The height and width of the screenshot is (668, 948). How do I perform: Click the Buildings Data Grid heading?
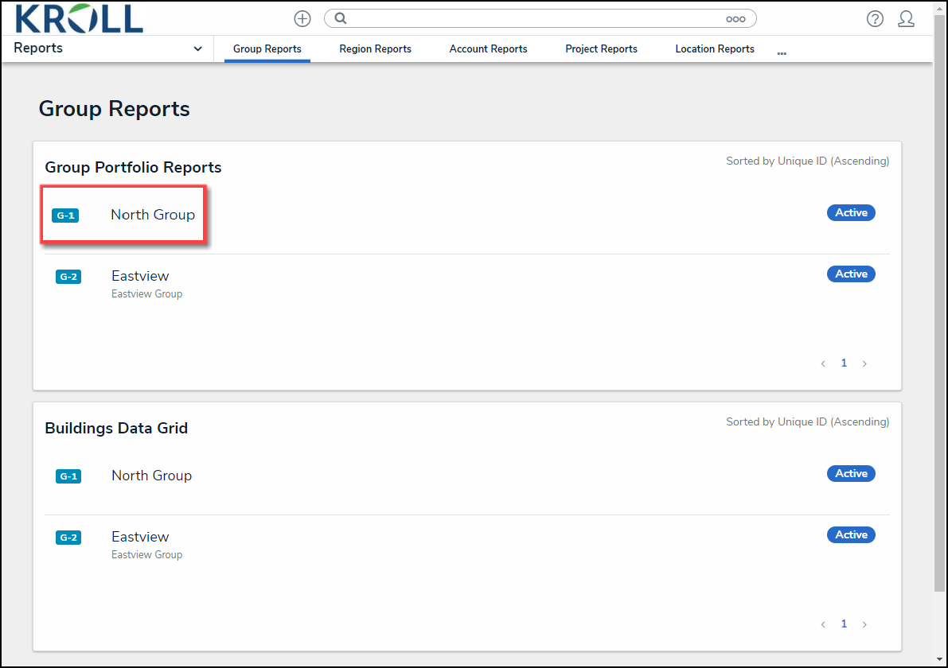(116, 428)
